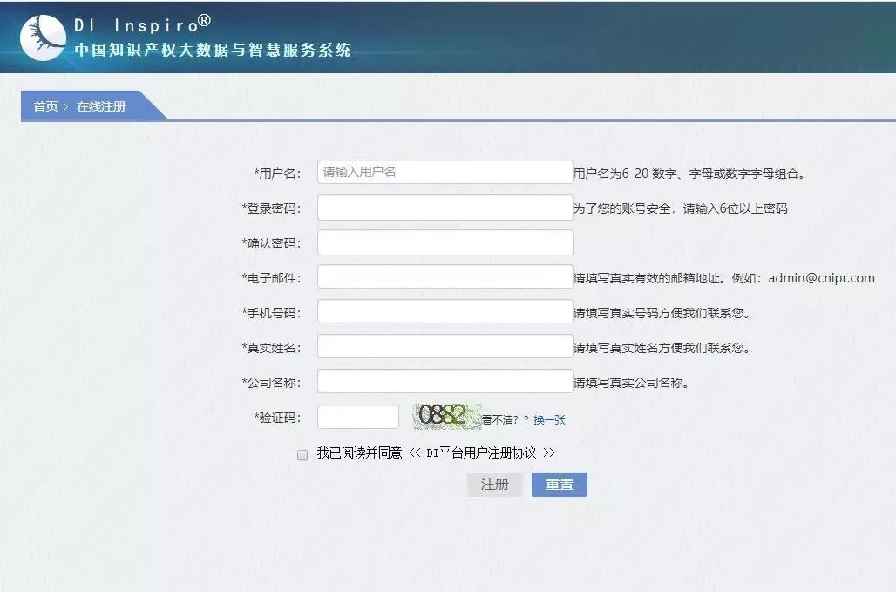Viewport: 896px width, 592px height.
Task: Open the DI平台用户注册协议 link
Action: pos(482,453)
